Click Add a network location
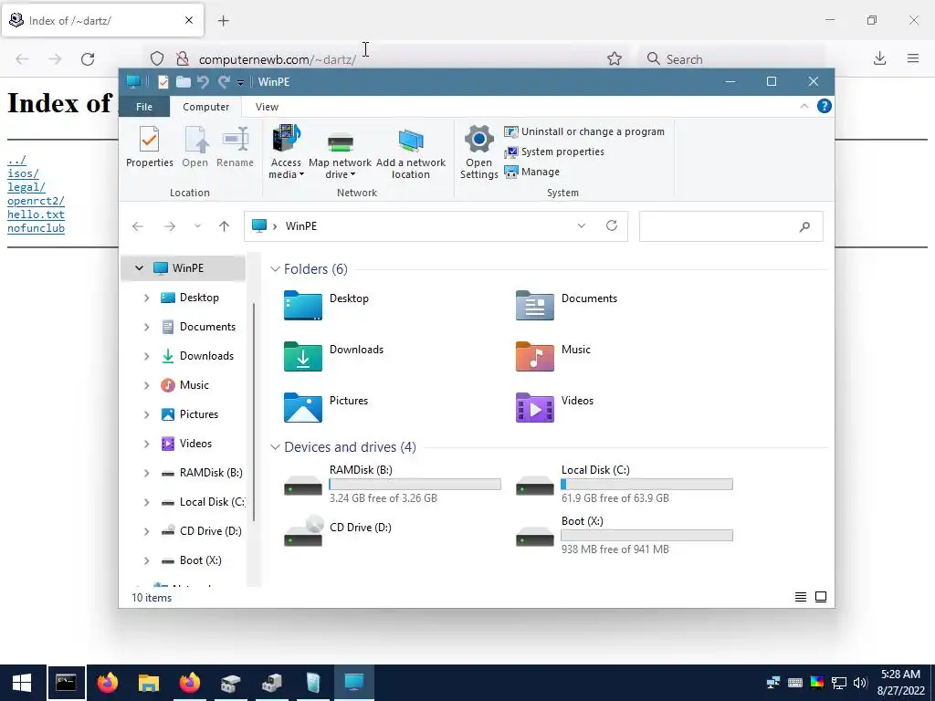This screenshot has width=935, height=701. (410, 152)
